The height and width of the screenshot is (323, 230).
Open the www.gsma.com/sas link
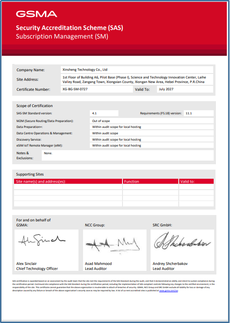169,291
